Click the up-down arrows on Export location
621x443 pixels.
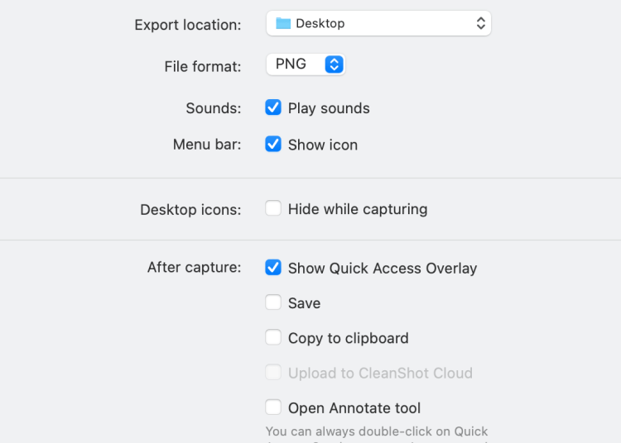(481, 24)
